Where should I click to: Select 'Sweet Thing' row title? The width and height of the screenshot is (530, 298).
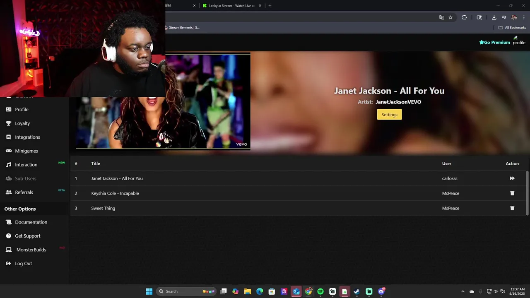pyautogui.click(x=103, y=208)
